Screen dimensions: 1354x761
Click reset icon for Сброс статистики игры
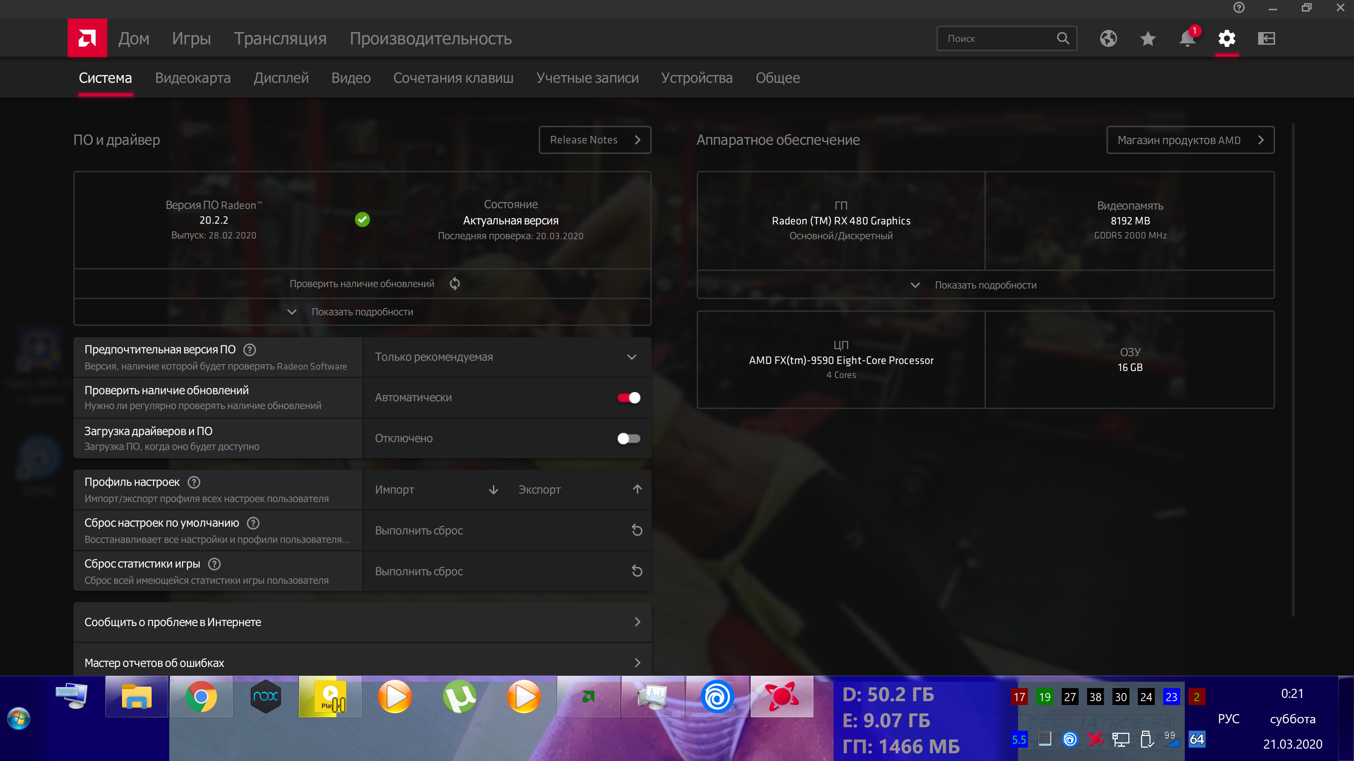pyautogui.click(x=636, y=571)
